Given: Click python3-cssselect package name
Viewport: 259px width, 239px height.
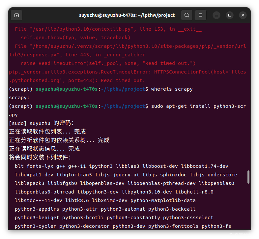Looking at the screenshot, I should (x=188, y=218).
